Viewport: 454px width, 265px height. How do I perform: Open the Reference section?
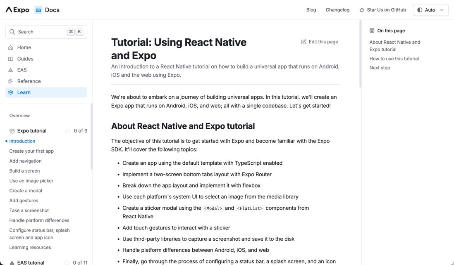(46, 81)
